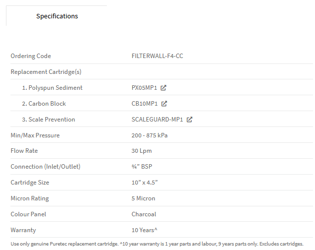Click the Replacement Cartridge(s) heading
This screenshot has width=315, height=250.
[x=46, y=72]
